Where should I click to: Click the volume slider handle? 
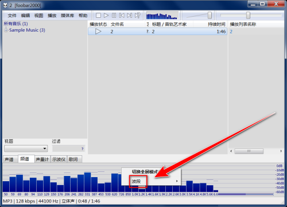[x=210, y=16]
